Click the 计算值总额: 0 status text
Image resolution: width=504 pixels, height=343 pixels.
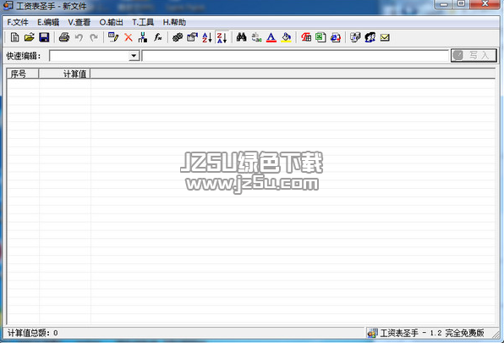pyautogui.click(x=33, y=333)
